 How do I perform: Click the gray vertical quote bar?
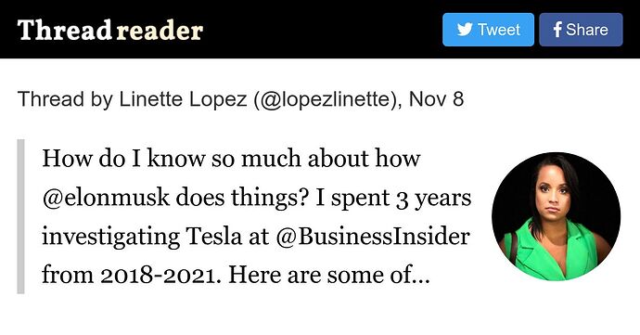20,216
